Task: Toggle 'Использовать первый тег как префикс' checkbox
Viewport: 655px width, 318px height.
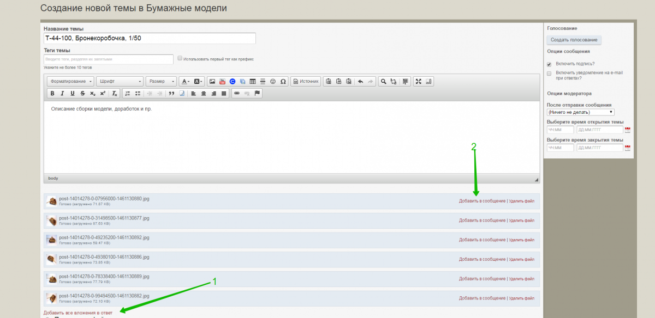Action: [x=180, y=58]
